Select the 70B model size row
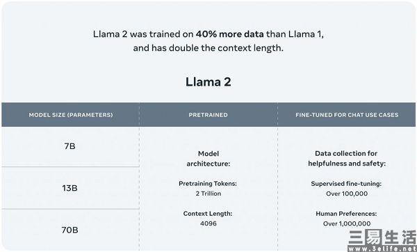The height and width of the screenshot is (252, 417). pyautogui.click(x=70, y=230)
